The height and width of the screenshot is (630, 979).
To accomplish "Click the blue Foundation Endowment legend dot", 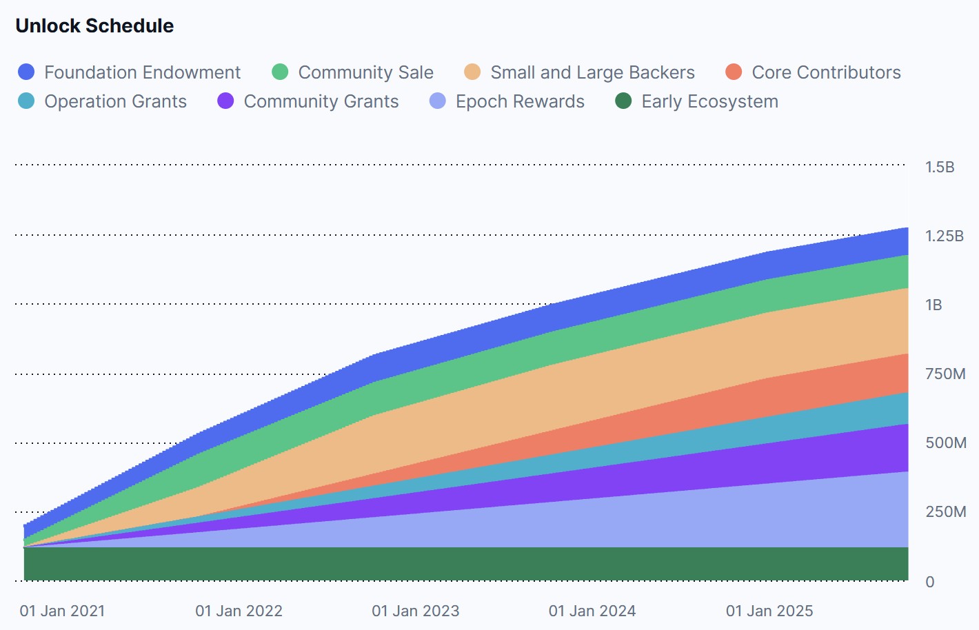I will pos(26,72).
